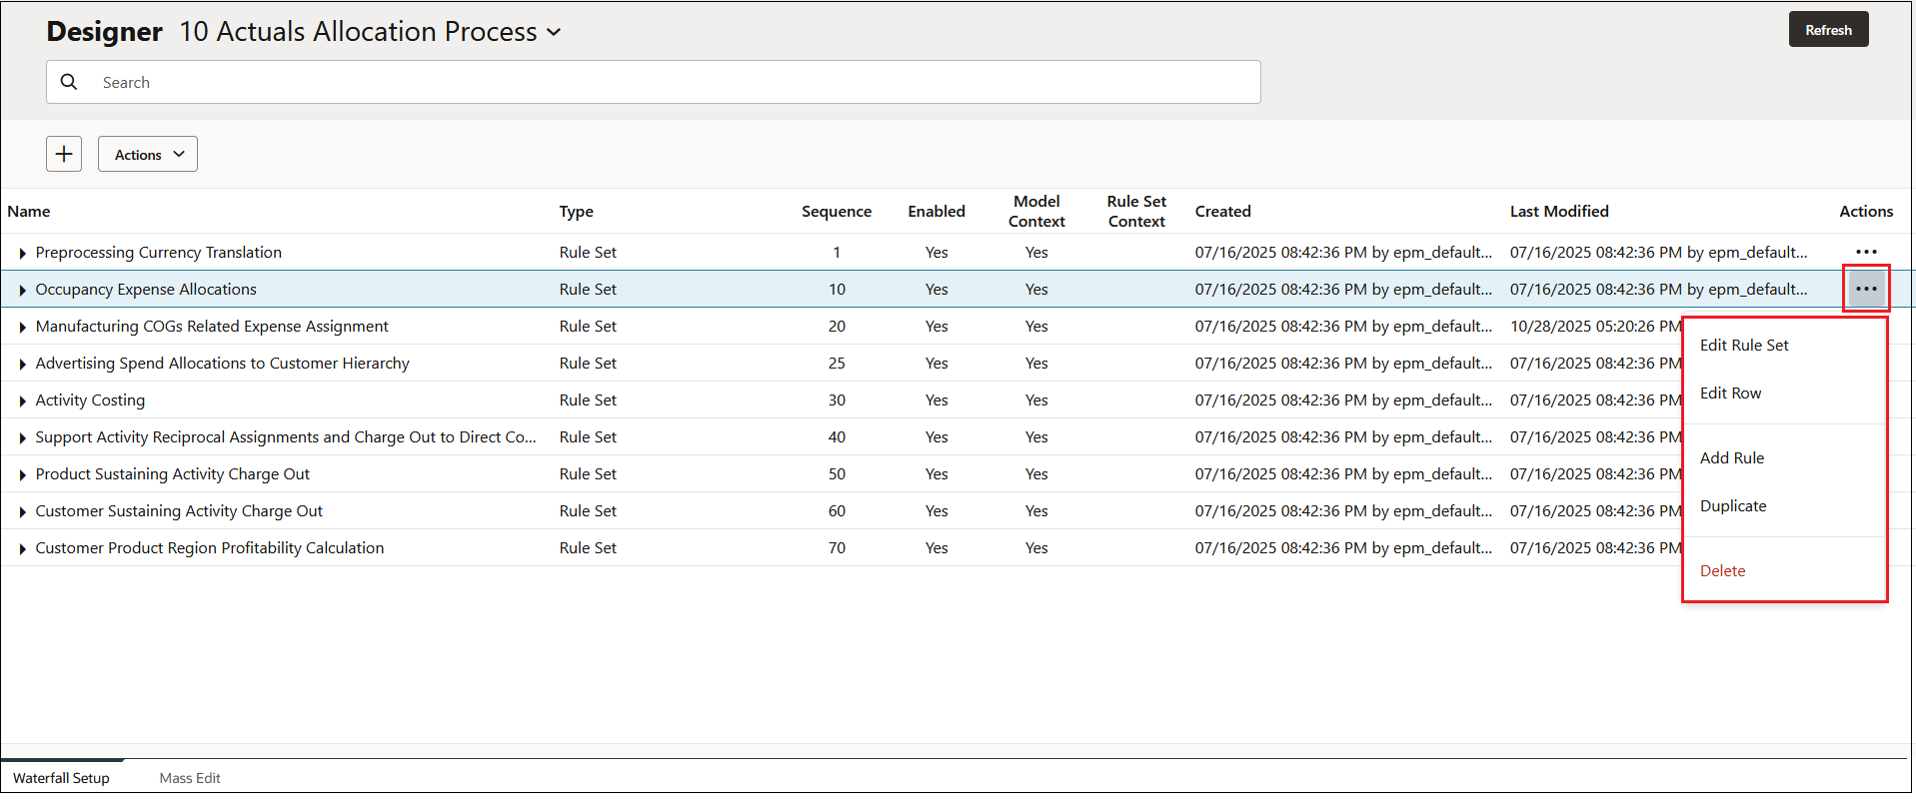Choose Delete in the context menu
Image resolution: width=1916 pixels, height=799 pixels.
point(1723,570)
